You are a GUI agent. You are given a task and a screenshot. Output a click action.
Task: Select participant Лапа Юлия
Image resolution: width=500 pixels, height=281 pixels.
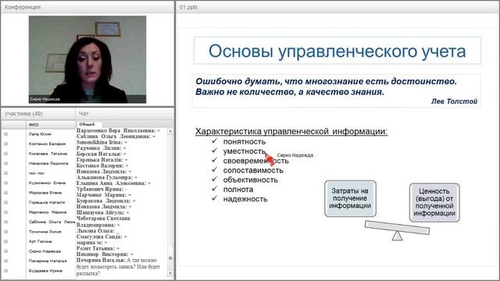40,134
